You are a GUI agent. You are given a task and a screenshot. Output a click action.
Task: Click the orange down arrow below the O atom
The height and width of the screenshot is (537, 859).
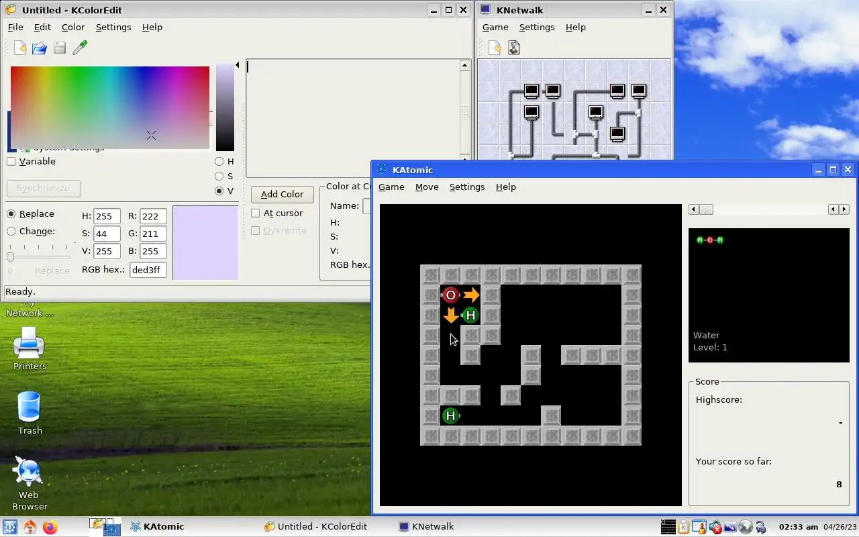[450, 315]
